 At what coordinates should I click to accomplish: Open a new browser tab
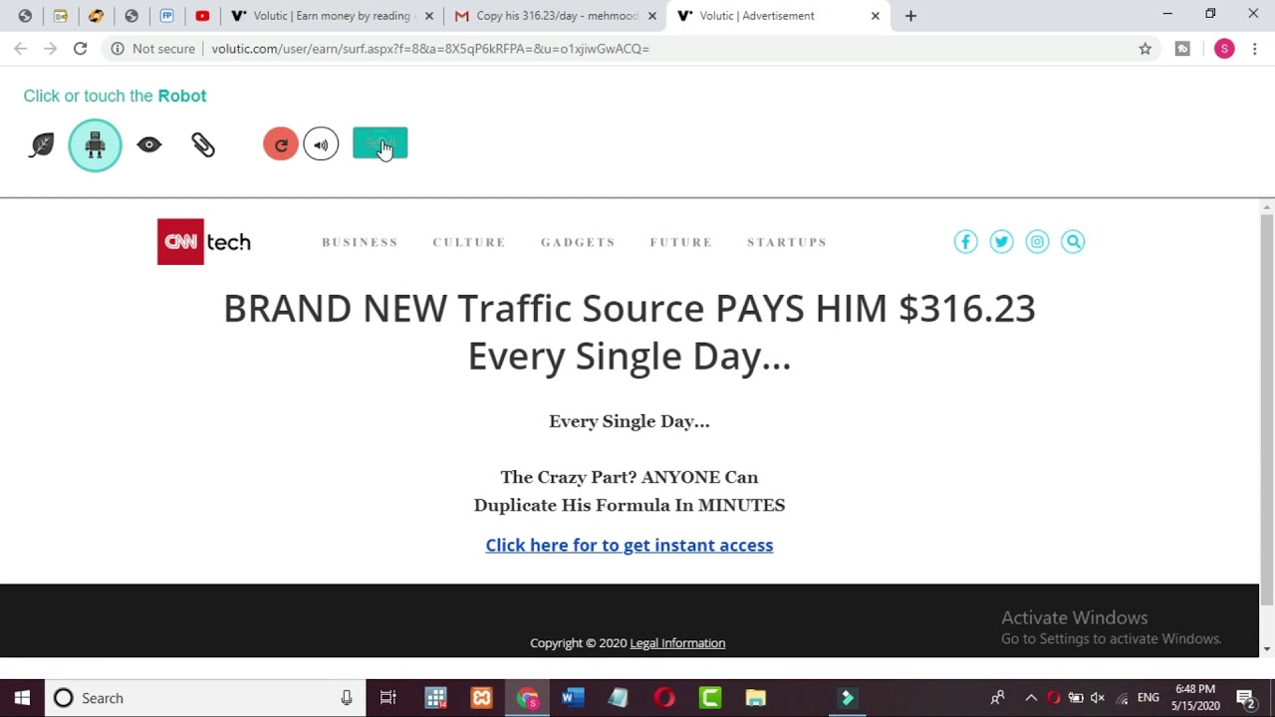pos(910,16)
